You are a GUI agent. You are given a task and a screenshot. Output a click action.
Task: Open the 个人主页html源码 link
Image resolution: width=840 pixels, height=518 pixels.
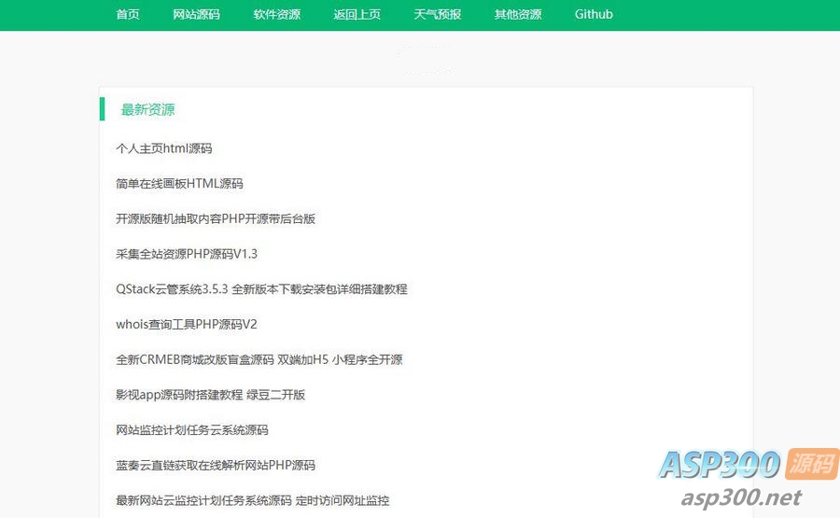pyautogui.click(x=164, y=148)
